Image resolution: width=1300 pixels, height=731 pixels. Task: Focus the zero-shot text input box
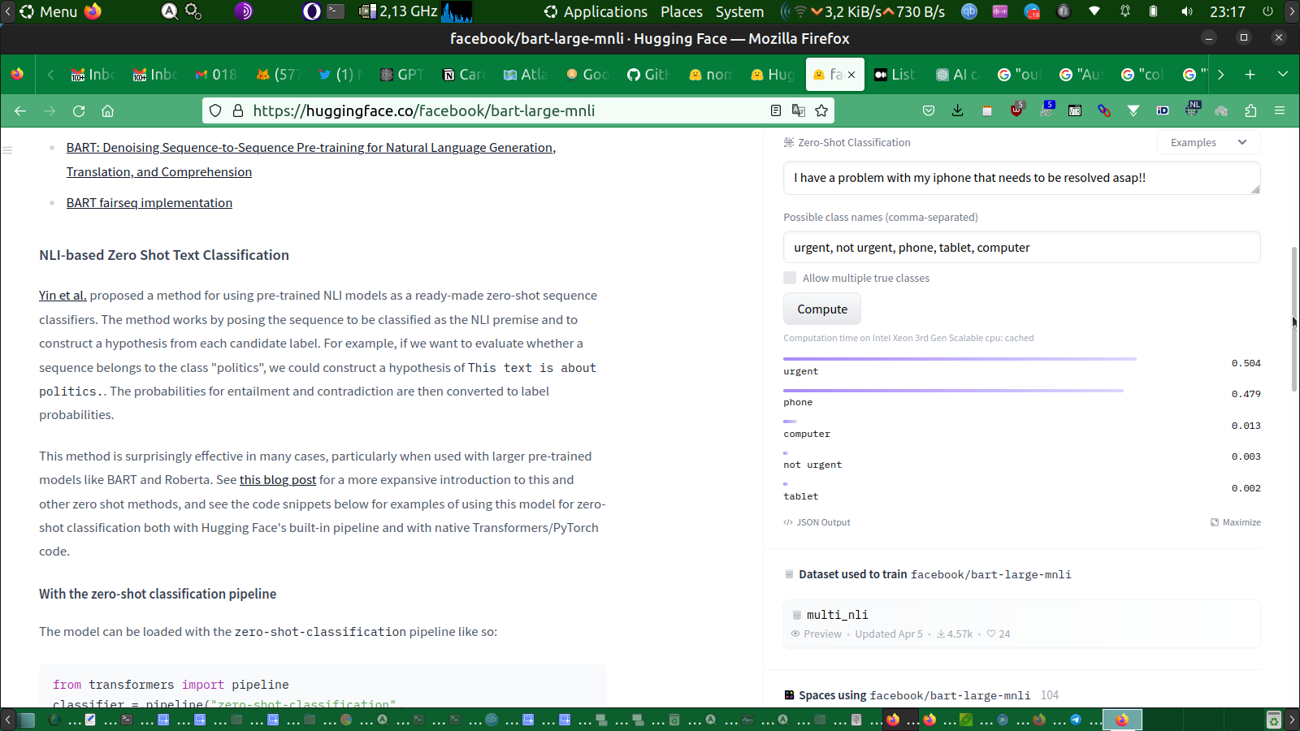[x=1022, y=178]
